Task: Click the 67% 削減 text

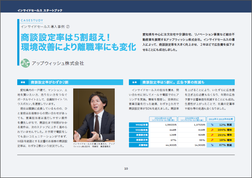Action: tap(226, 145)
